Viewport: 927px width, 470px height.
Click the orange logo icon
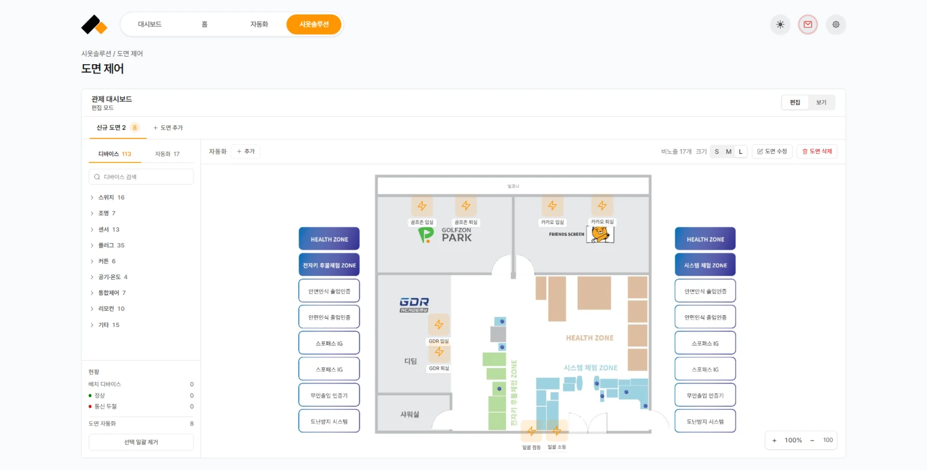tap(94, 24)
